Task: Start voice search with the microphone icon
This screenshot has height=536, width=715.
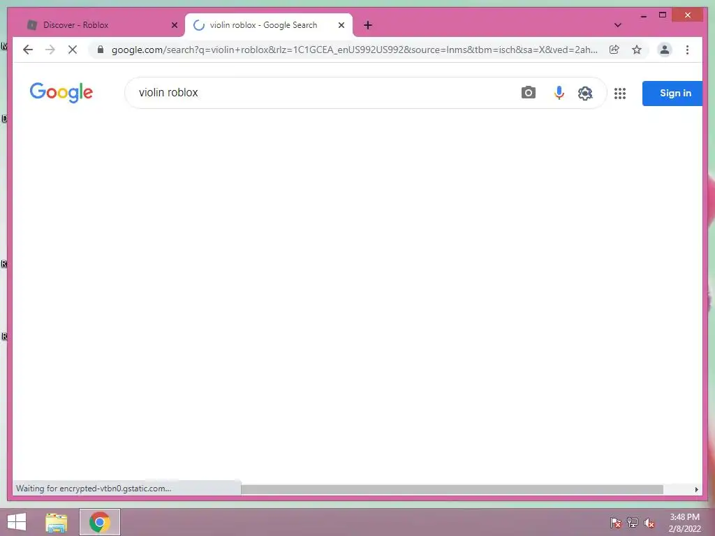Action: [x=559, y=93]
